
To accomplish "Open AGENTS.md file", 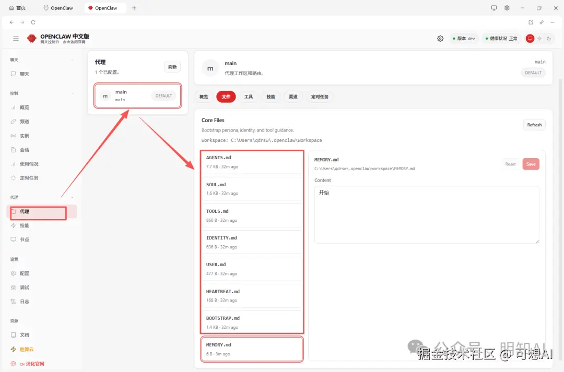I will [252, 162].
